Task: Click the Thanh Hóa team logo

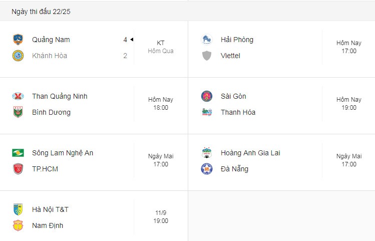Action: [x=207, y=112]
